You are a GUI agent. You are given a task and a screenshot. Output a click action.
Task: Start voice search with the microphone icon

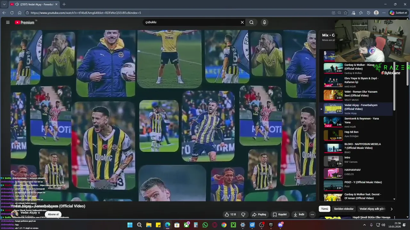pyautogui.click(x=264, y=22)
